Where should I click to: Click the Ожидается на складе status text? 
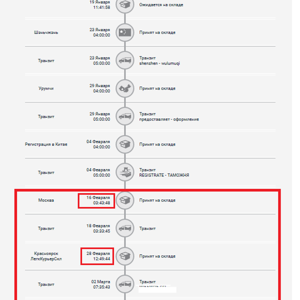point(161,5)
